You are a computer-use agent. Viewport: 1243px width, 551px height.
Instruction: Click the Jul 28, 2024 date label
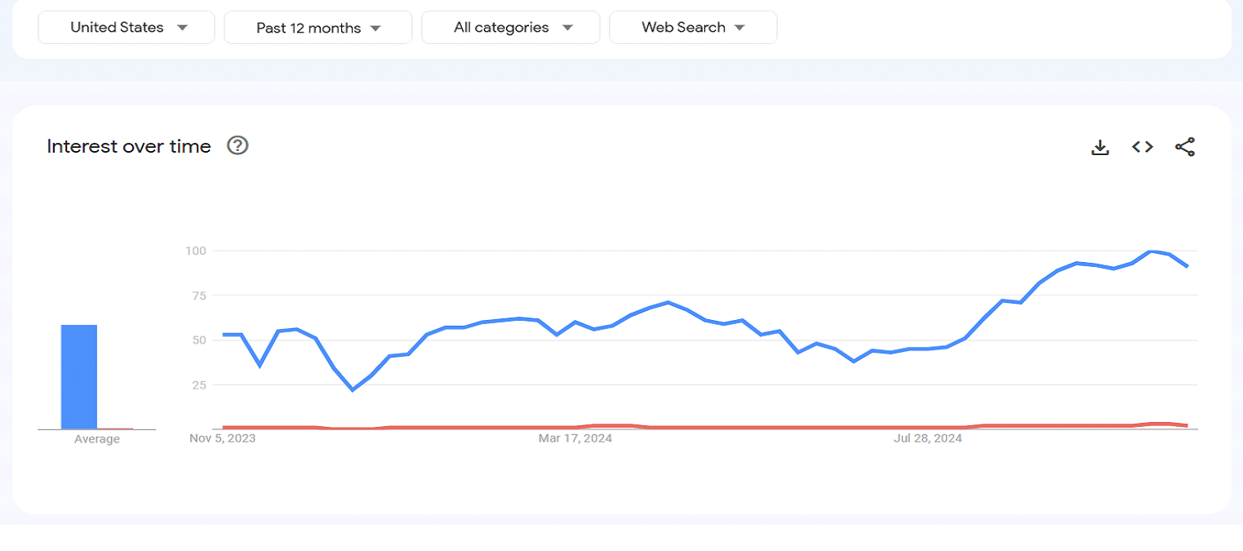(x=928, y=438)
